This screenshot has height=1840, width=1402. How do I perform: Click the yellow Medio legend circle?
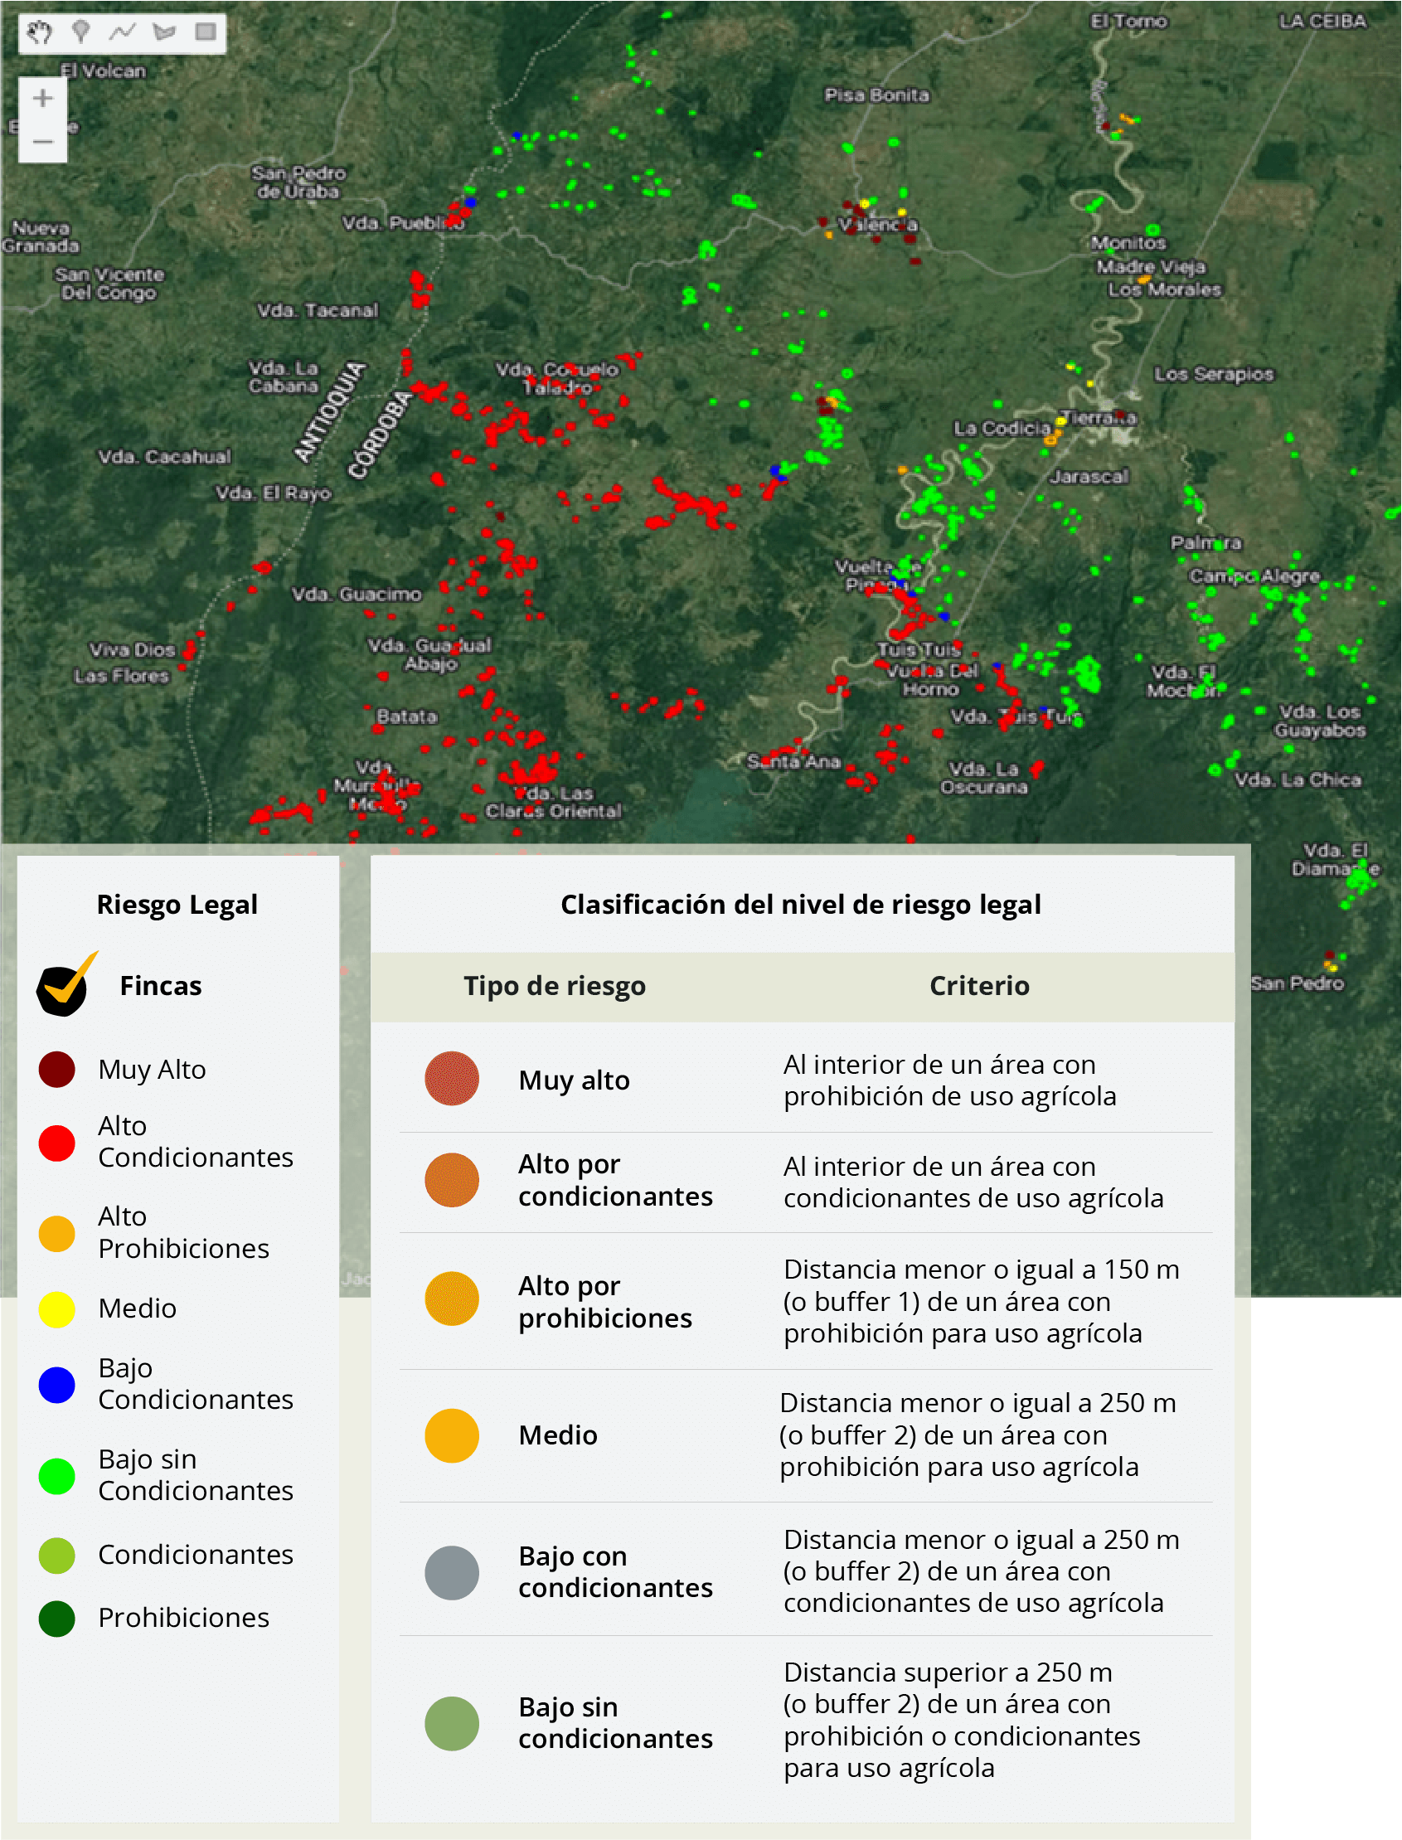pos(56,1308)
